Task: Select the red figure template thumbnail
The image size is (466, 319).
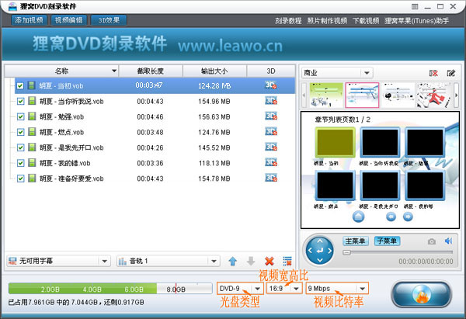Action: [434, 95]
